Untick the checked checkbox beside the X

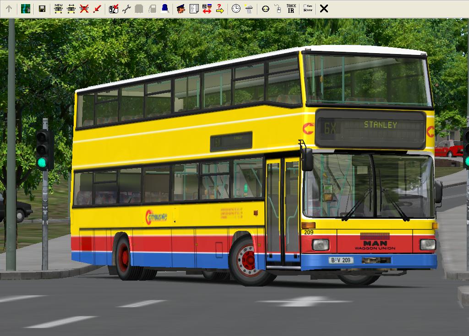305,10
